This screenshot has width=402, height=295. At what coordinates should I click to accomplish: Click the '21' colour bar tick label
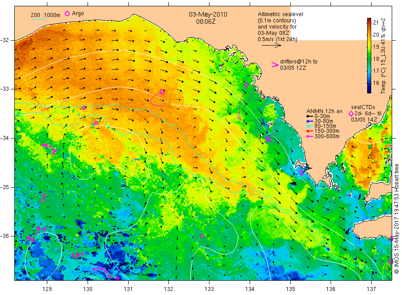[376, 23]
